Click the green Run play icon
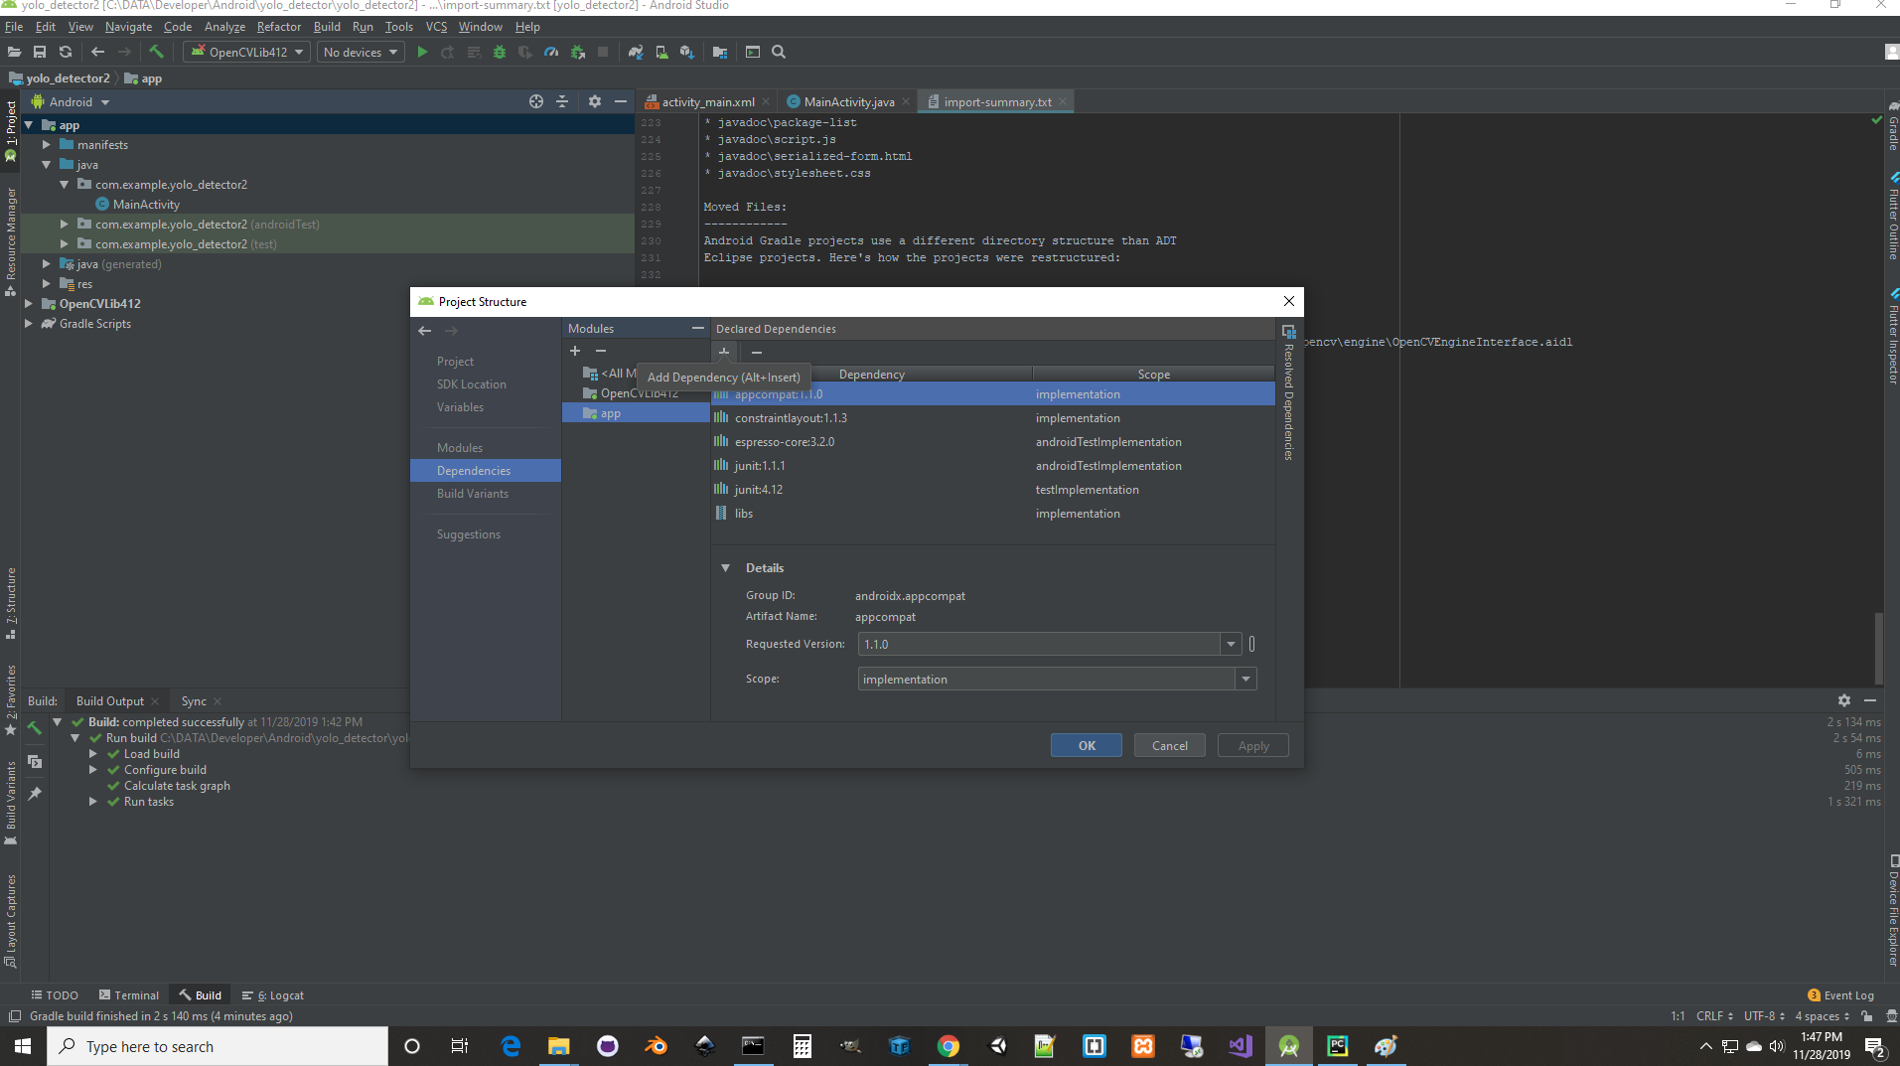Screen dimensions: 1900x1066 coord(422,52)
